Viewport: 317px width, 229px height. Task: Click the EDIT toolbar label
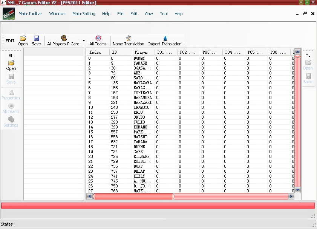10,41
